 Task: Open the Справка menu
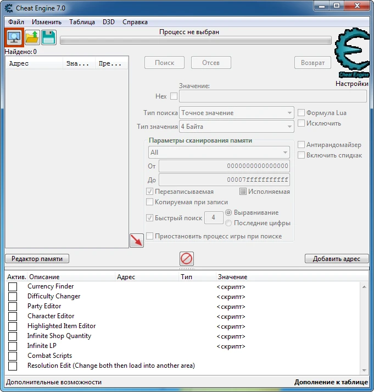(135, 22)
